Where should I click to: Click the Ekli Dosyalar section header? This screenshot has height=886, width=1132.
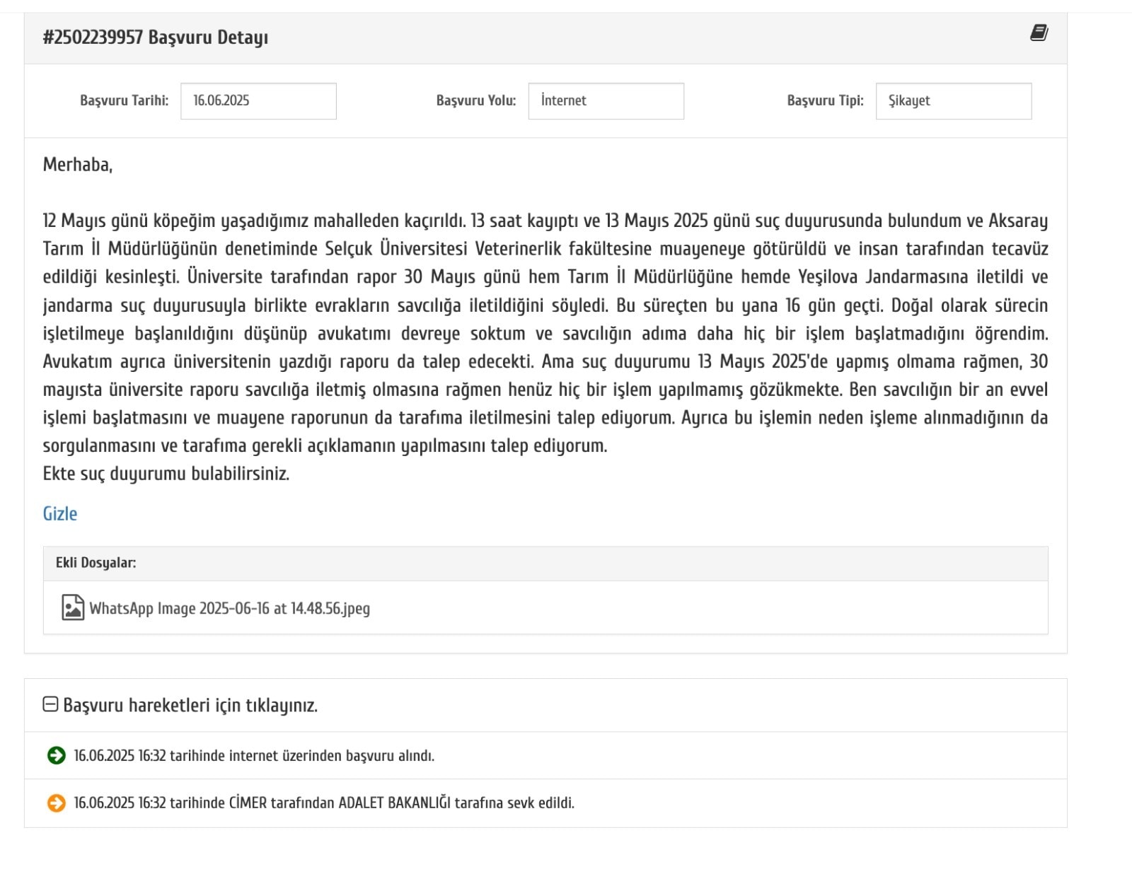96,563
